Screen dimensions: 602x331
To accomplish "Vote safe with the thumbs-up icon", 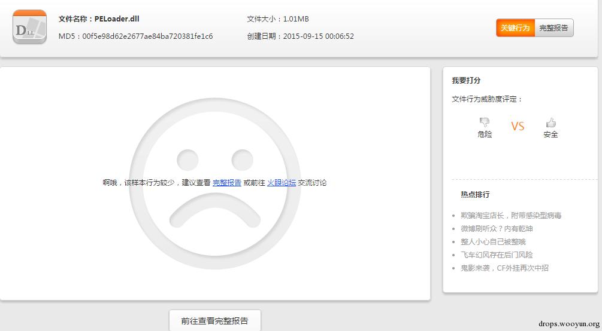I will click(551, 122).
